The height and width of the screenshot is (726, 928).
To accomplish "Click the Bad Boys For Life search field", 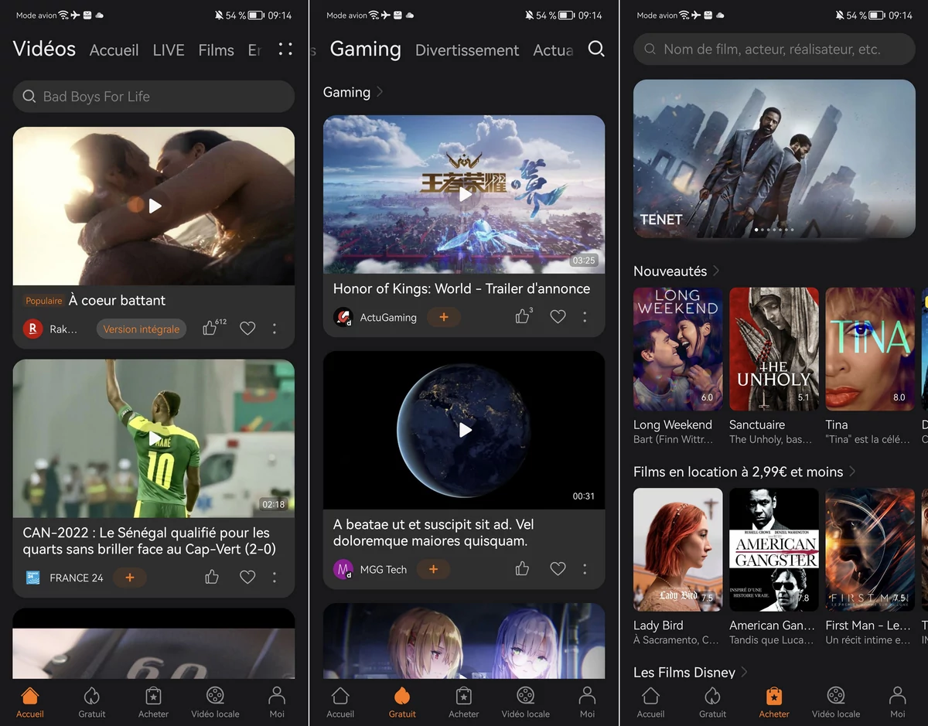I will [154, 97].
